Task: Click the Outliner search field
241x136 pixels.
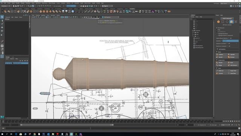Action: pyautogui.click(x=202, y=19)
